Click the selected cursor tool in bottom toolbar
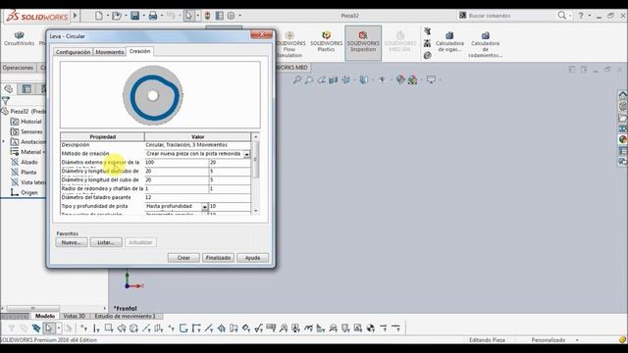628x353 pixels. 48,328
